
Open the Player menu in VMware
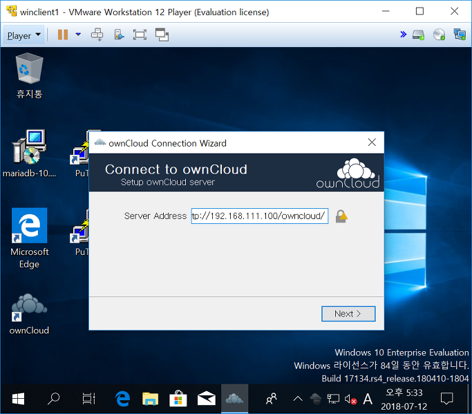coord(23,35)
